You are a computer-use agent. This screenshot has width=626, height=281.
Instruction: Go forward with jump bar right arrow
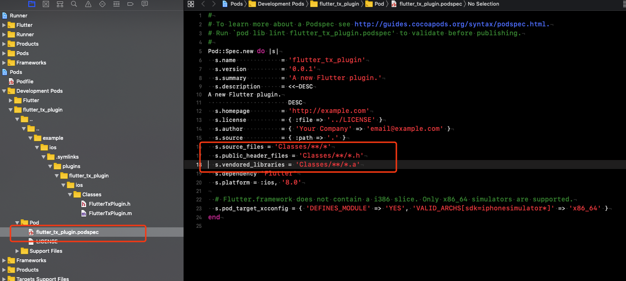(x=214, y=4)
